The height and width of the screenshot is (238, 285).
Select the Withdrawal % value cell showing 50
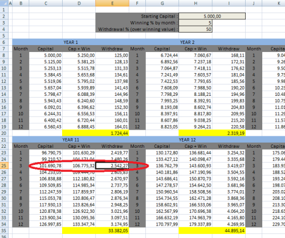click(196, 29)
